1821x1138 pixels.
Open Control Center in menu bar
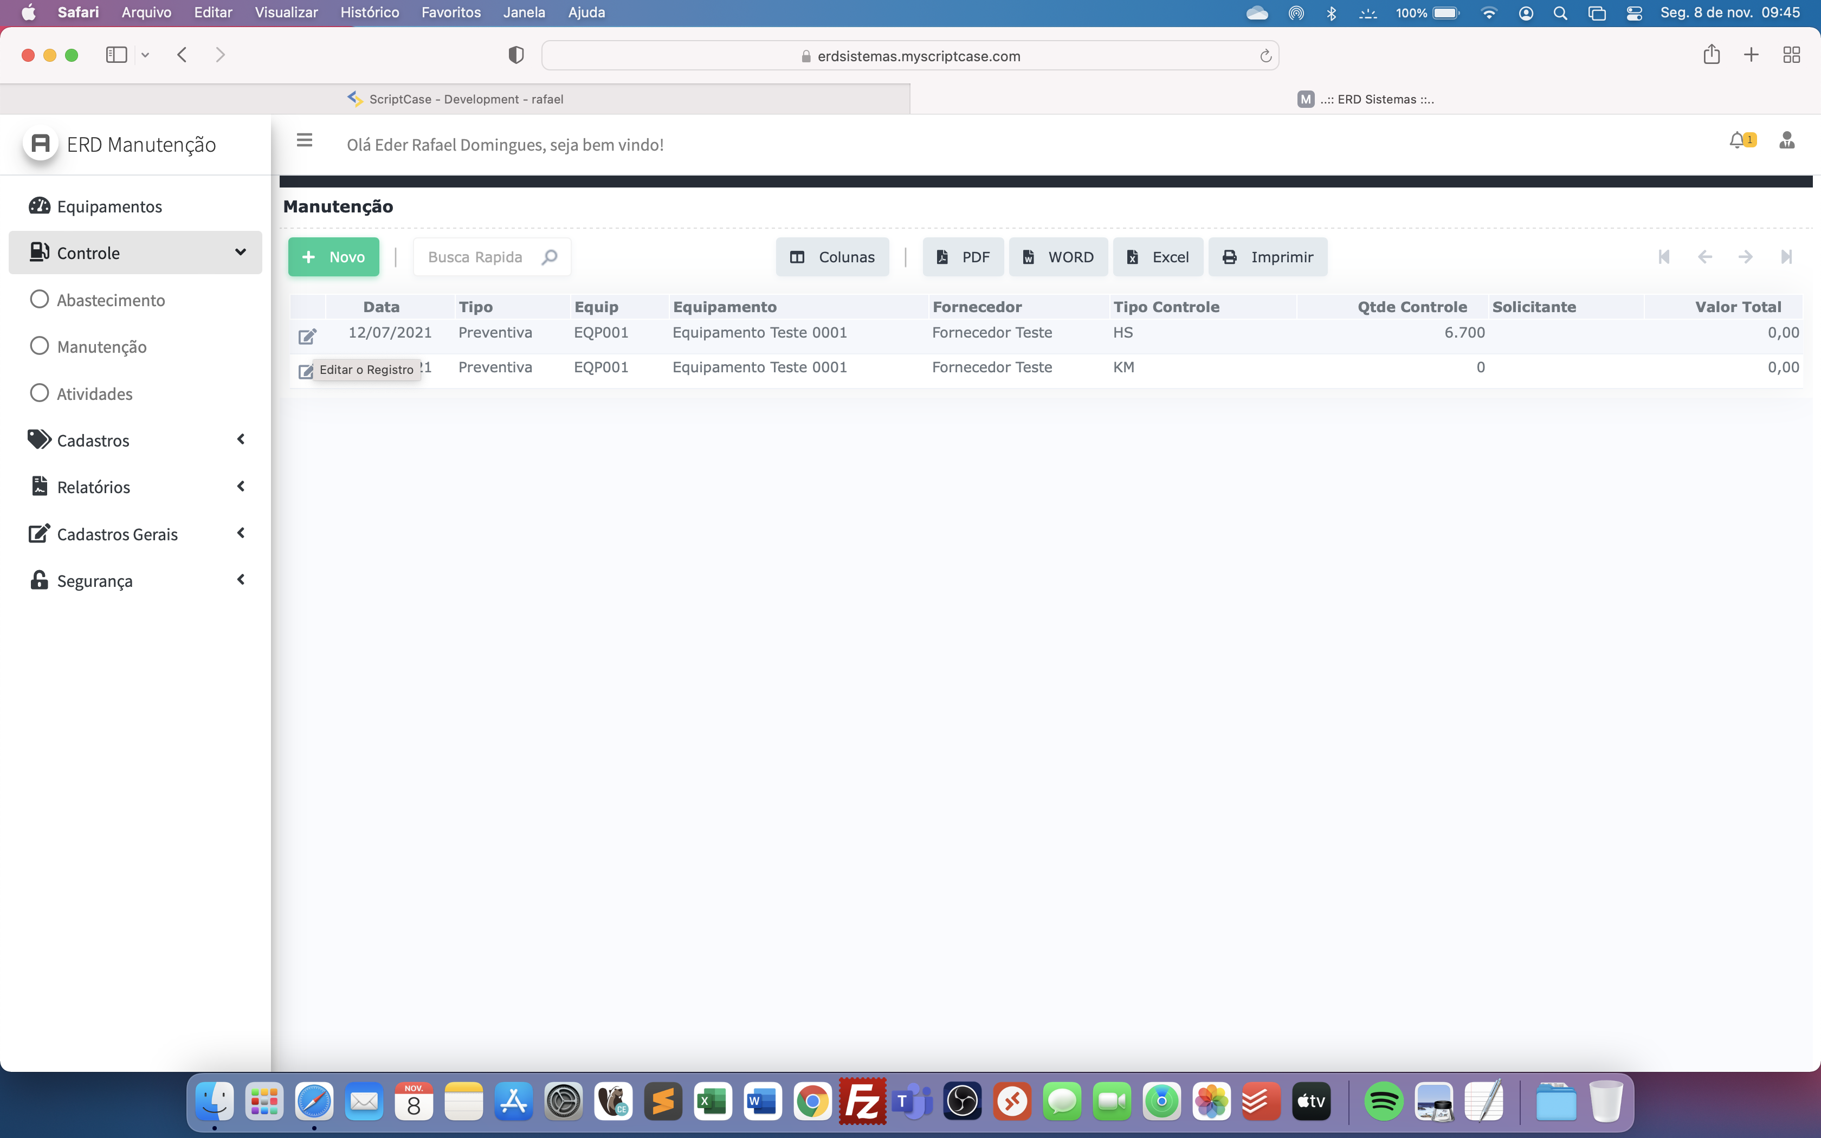click(1633, 13)
